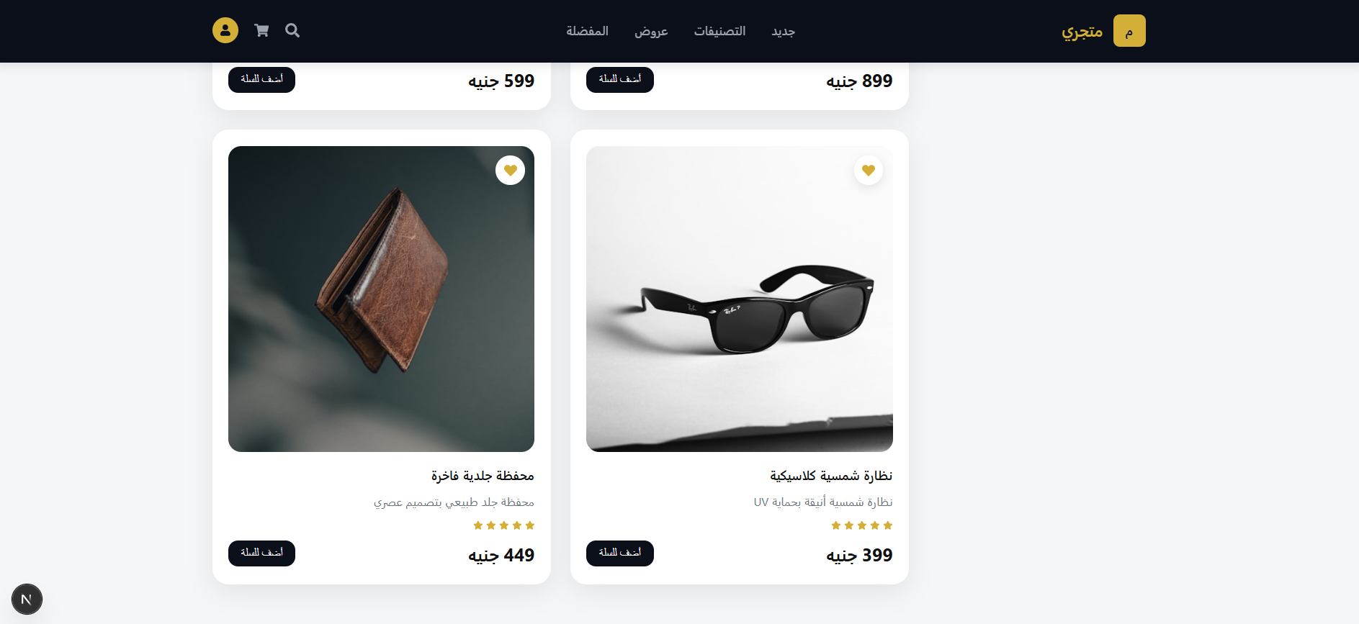Viewport: 1359px width, 624px height.
Task: Add the 899 جنيه product to cart
Action: (620, 79)
